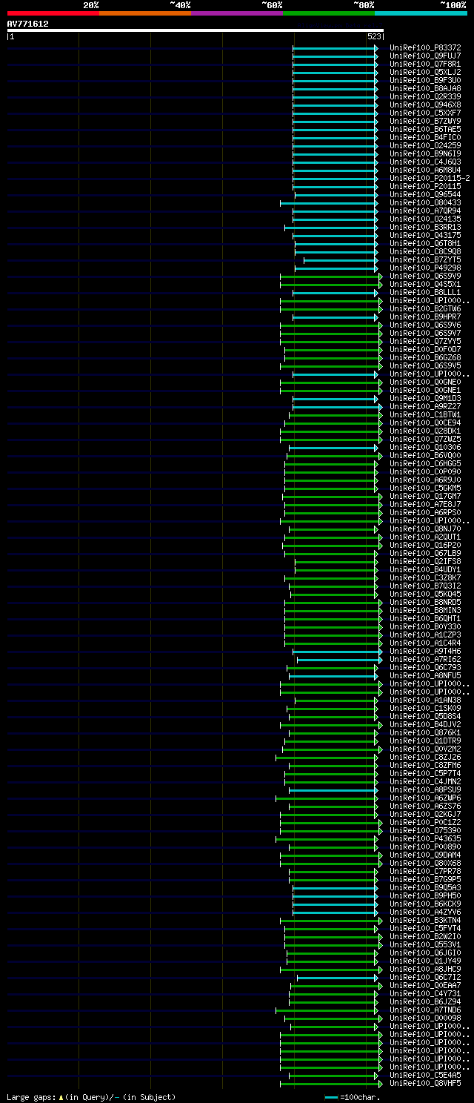Click the UniRef100_Q553V1 hit label
The width and height of the screenshot is (474, 1103).
425,944
